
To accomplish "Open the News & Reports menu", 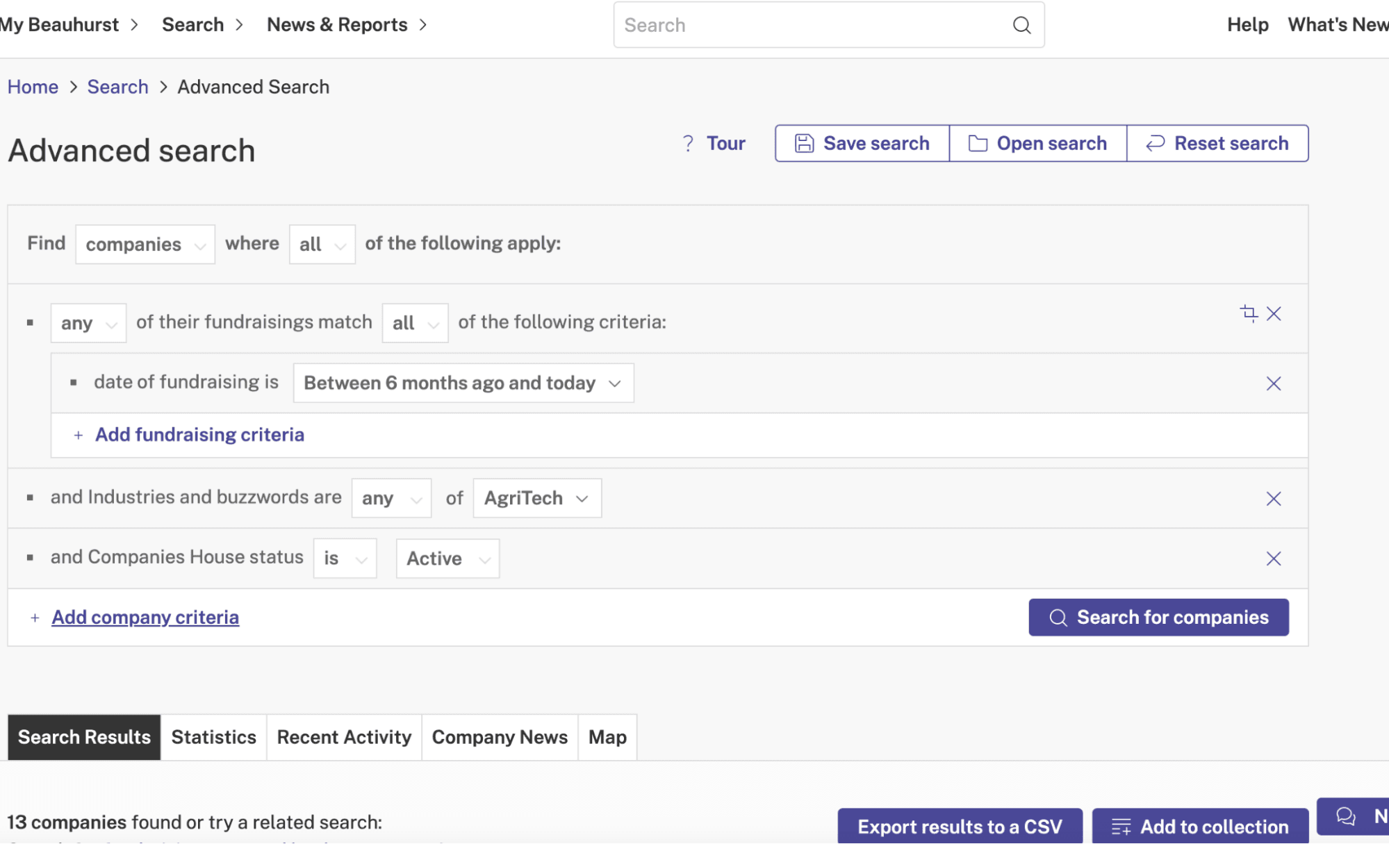I will (x=347, y=25).
